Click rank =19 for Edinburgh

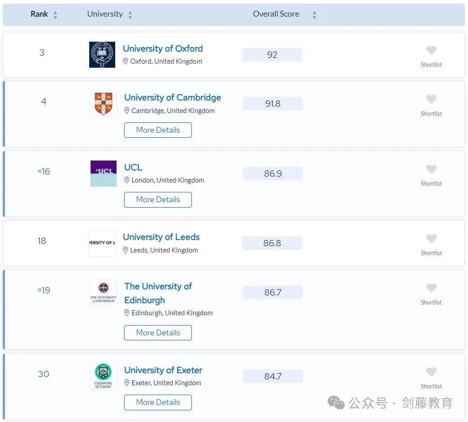point(43,290)
